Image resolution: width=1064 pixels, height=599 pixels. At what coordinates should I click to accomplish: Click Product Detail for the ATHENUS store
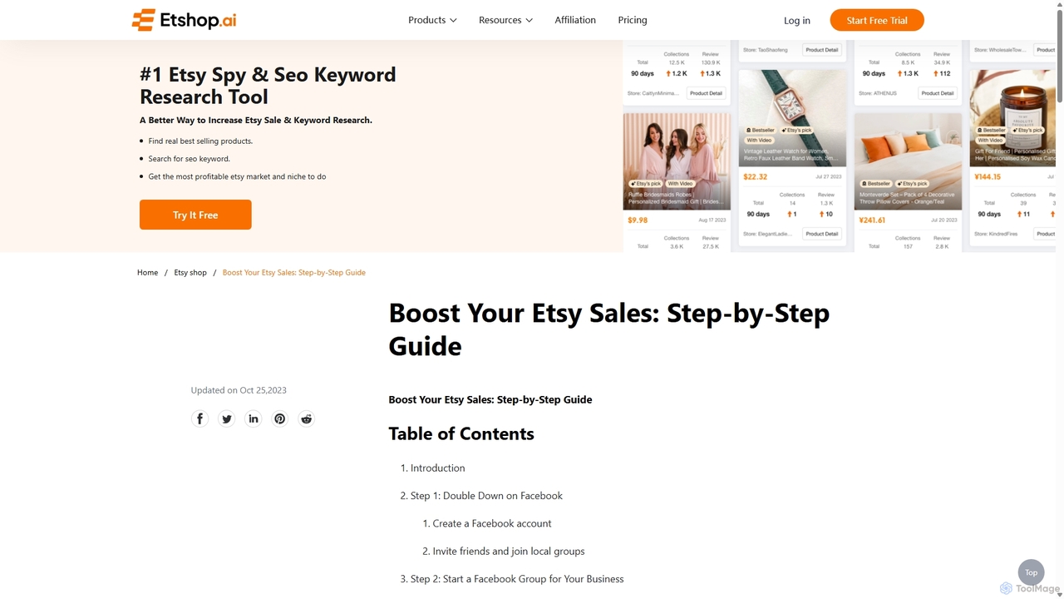tap(938, 93)
